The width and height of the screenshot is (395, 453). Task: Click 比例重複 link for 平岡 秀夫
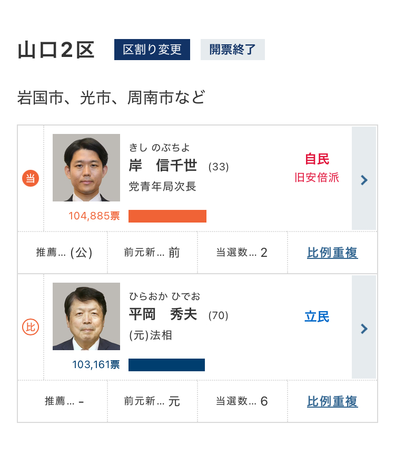[x=332, y=401]
